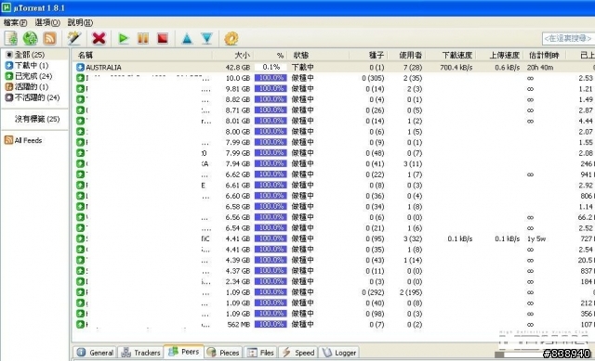Click the 0 (292) seeds cell
The height and width of the screenshot is (361, 595).
coord(373,292)
